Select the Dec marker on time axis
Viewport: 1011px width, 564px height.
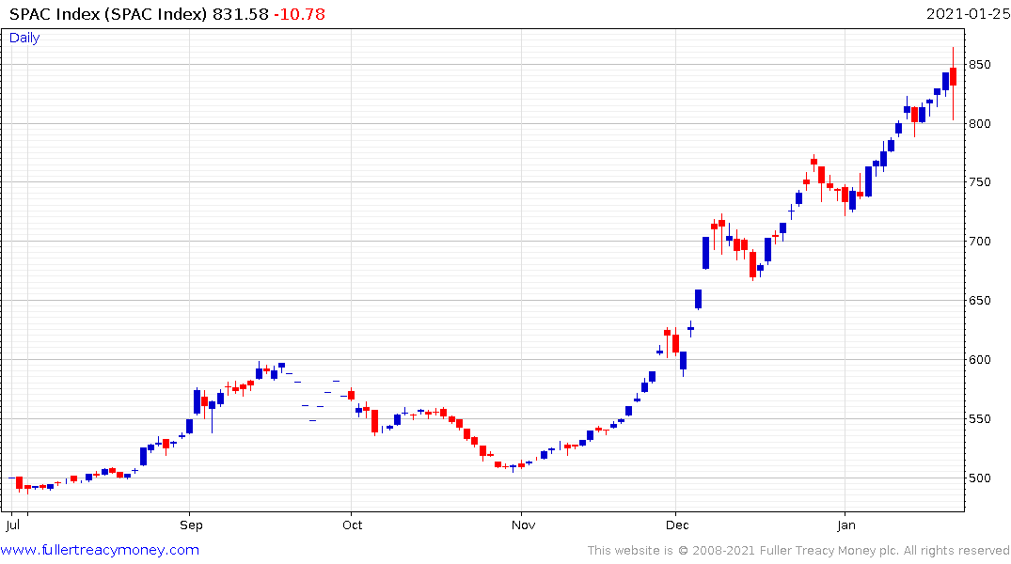tap(677, 525)
